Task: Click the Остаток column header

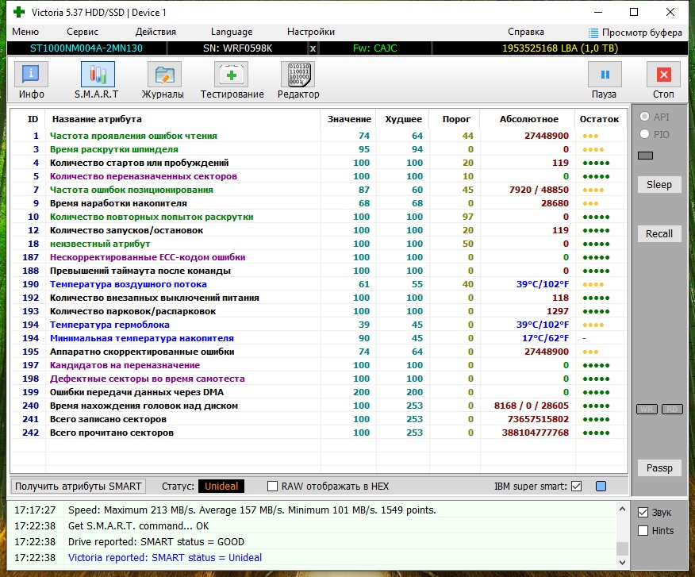Action: point(599,119)
